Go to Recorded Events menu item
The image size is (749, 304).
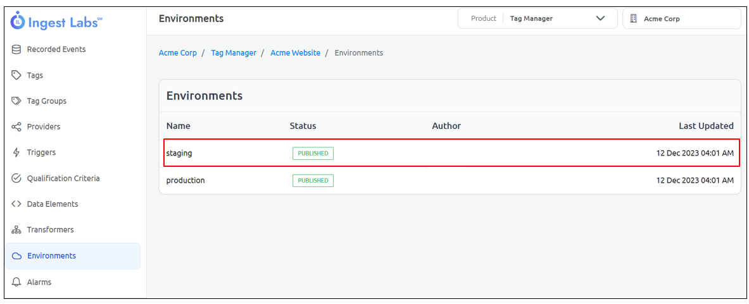[x=56, y=49]
